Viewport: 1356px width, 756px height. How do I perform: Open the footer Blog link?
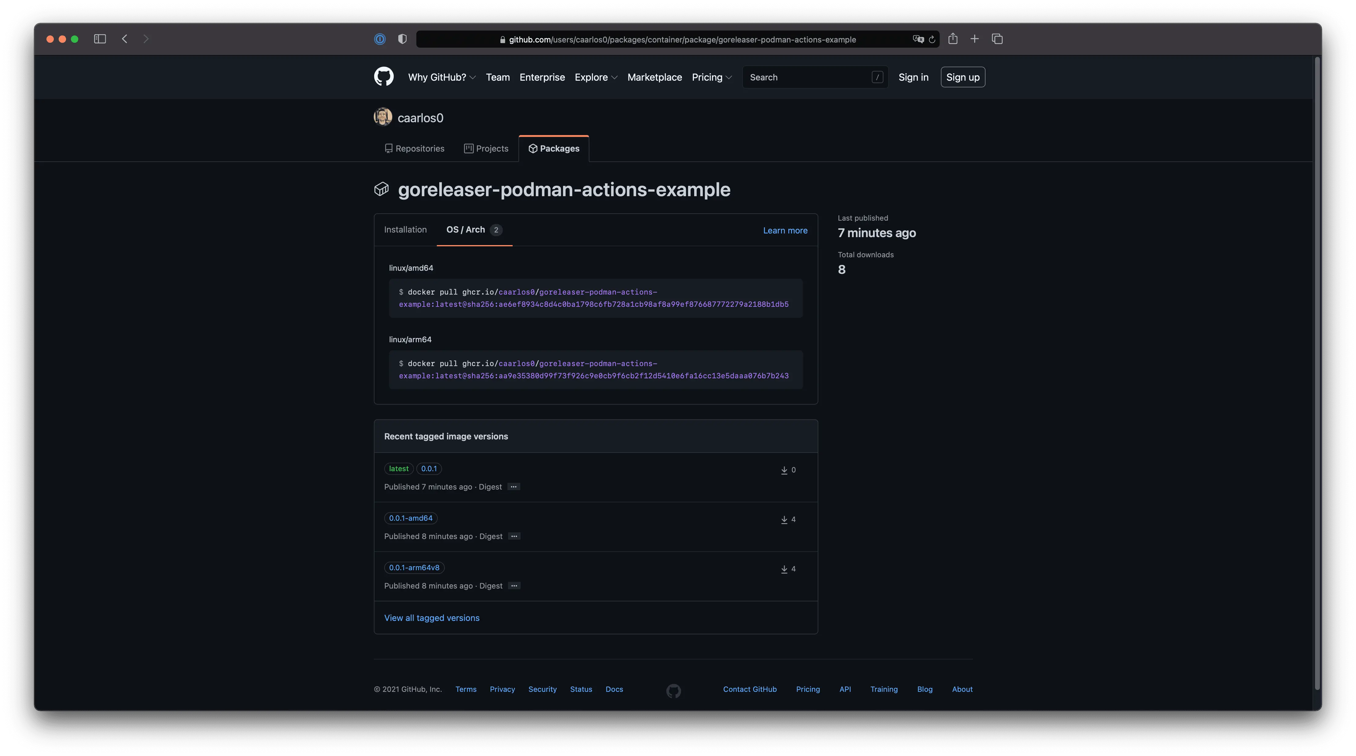(x=924, y=689)
